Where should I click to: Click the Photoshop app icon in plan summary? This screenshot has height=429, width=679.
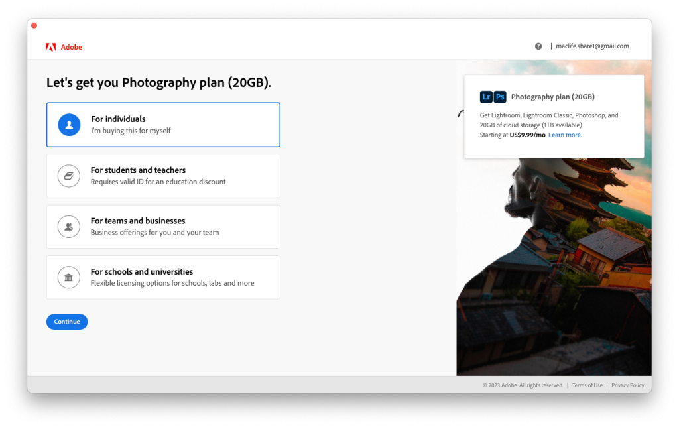[x=499, y=97]
